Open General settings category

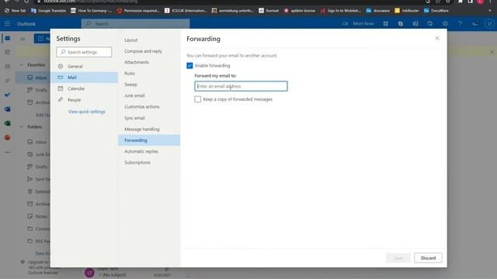click(x=85, y=67)
